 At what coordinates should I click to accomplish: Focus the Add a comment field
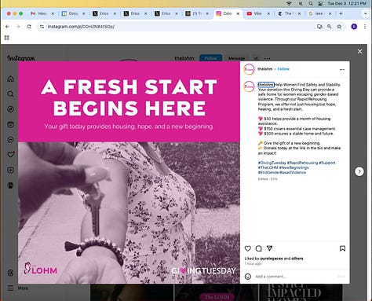click(294, 277)
